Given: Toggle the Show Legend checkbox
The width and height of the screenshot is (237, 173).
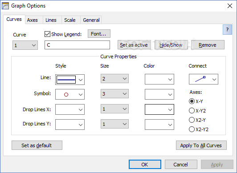Looking at the screenshot, I should click(47, 34).
